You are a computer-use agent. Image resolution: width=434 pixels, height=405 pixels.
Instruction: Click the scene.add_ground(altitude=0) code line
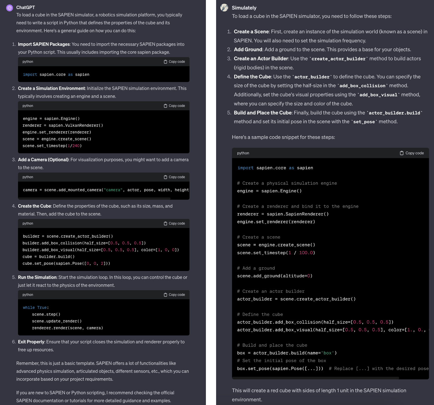pos(275,276)
